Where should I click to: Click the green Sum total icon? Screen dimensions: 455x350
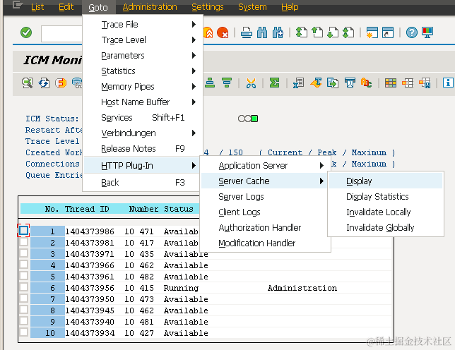(x=275, y=83)
